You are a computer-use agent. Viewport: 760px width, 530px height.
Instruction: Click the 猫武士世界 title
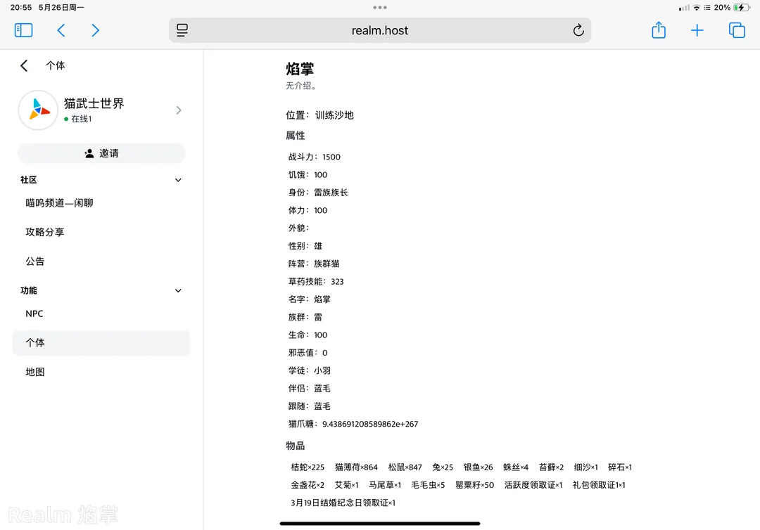94,103
